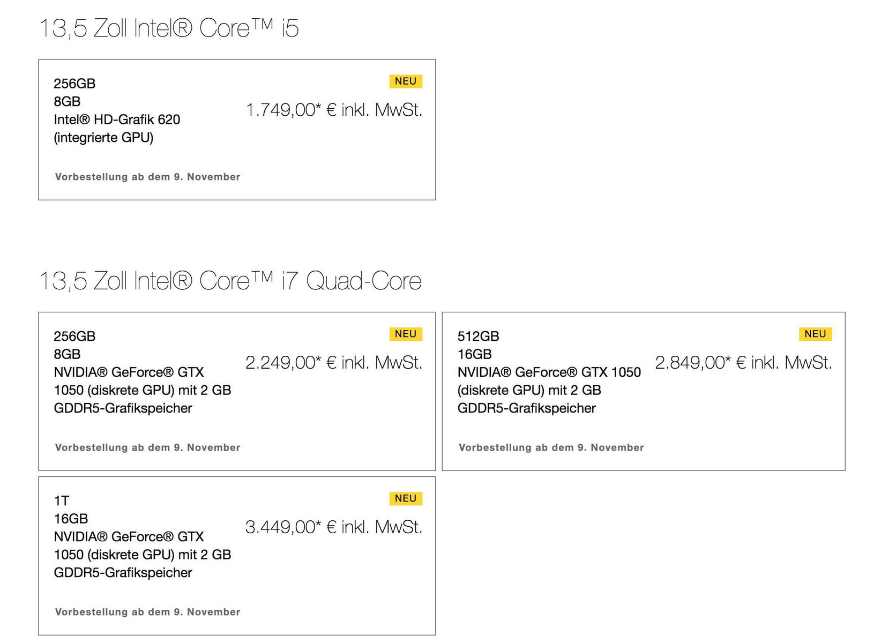Click the 1T storage label
Screen dimensions: 874x643
click(62, 501)
